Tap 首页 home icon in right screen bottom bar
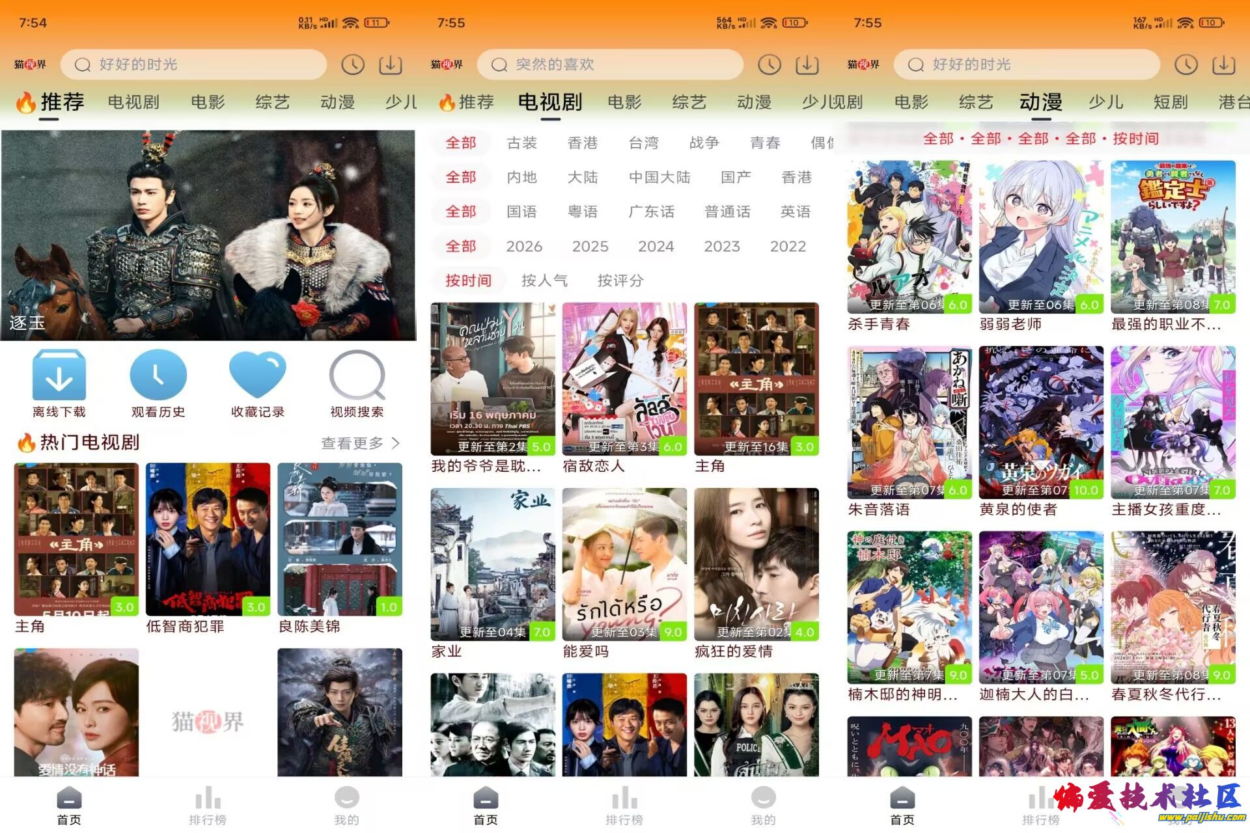The height and width of the screenshot is (833, 1250). point(902,798)
